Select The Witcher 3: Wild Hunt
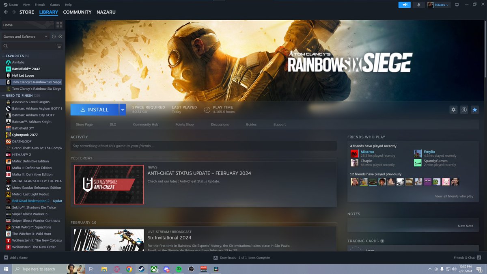 (32, 234)
